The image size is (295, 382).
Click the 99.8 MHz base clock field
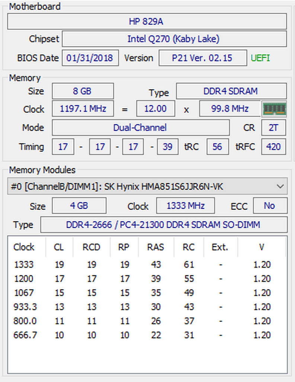coord(230,109)
